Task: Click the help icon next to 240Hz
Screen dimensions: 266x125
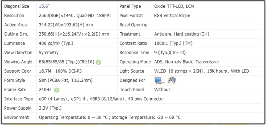Action: pos(57,90)
